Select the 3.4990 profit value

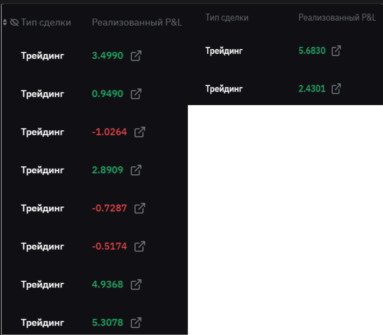pyautogui.click(x=107, y=56)
